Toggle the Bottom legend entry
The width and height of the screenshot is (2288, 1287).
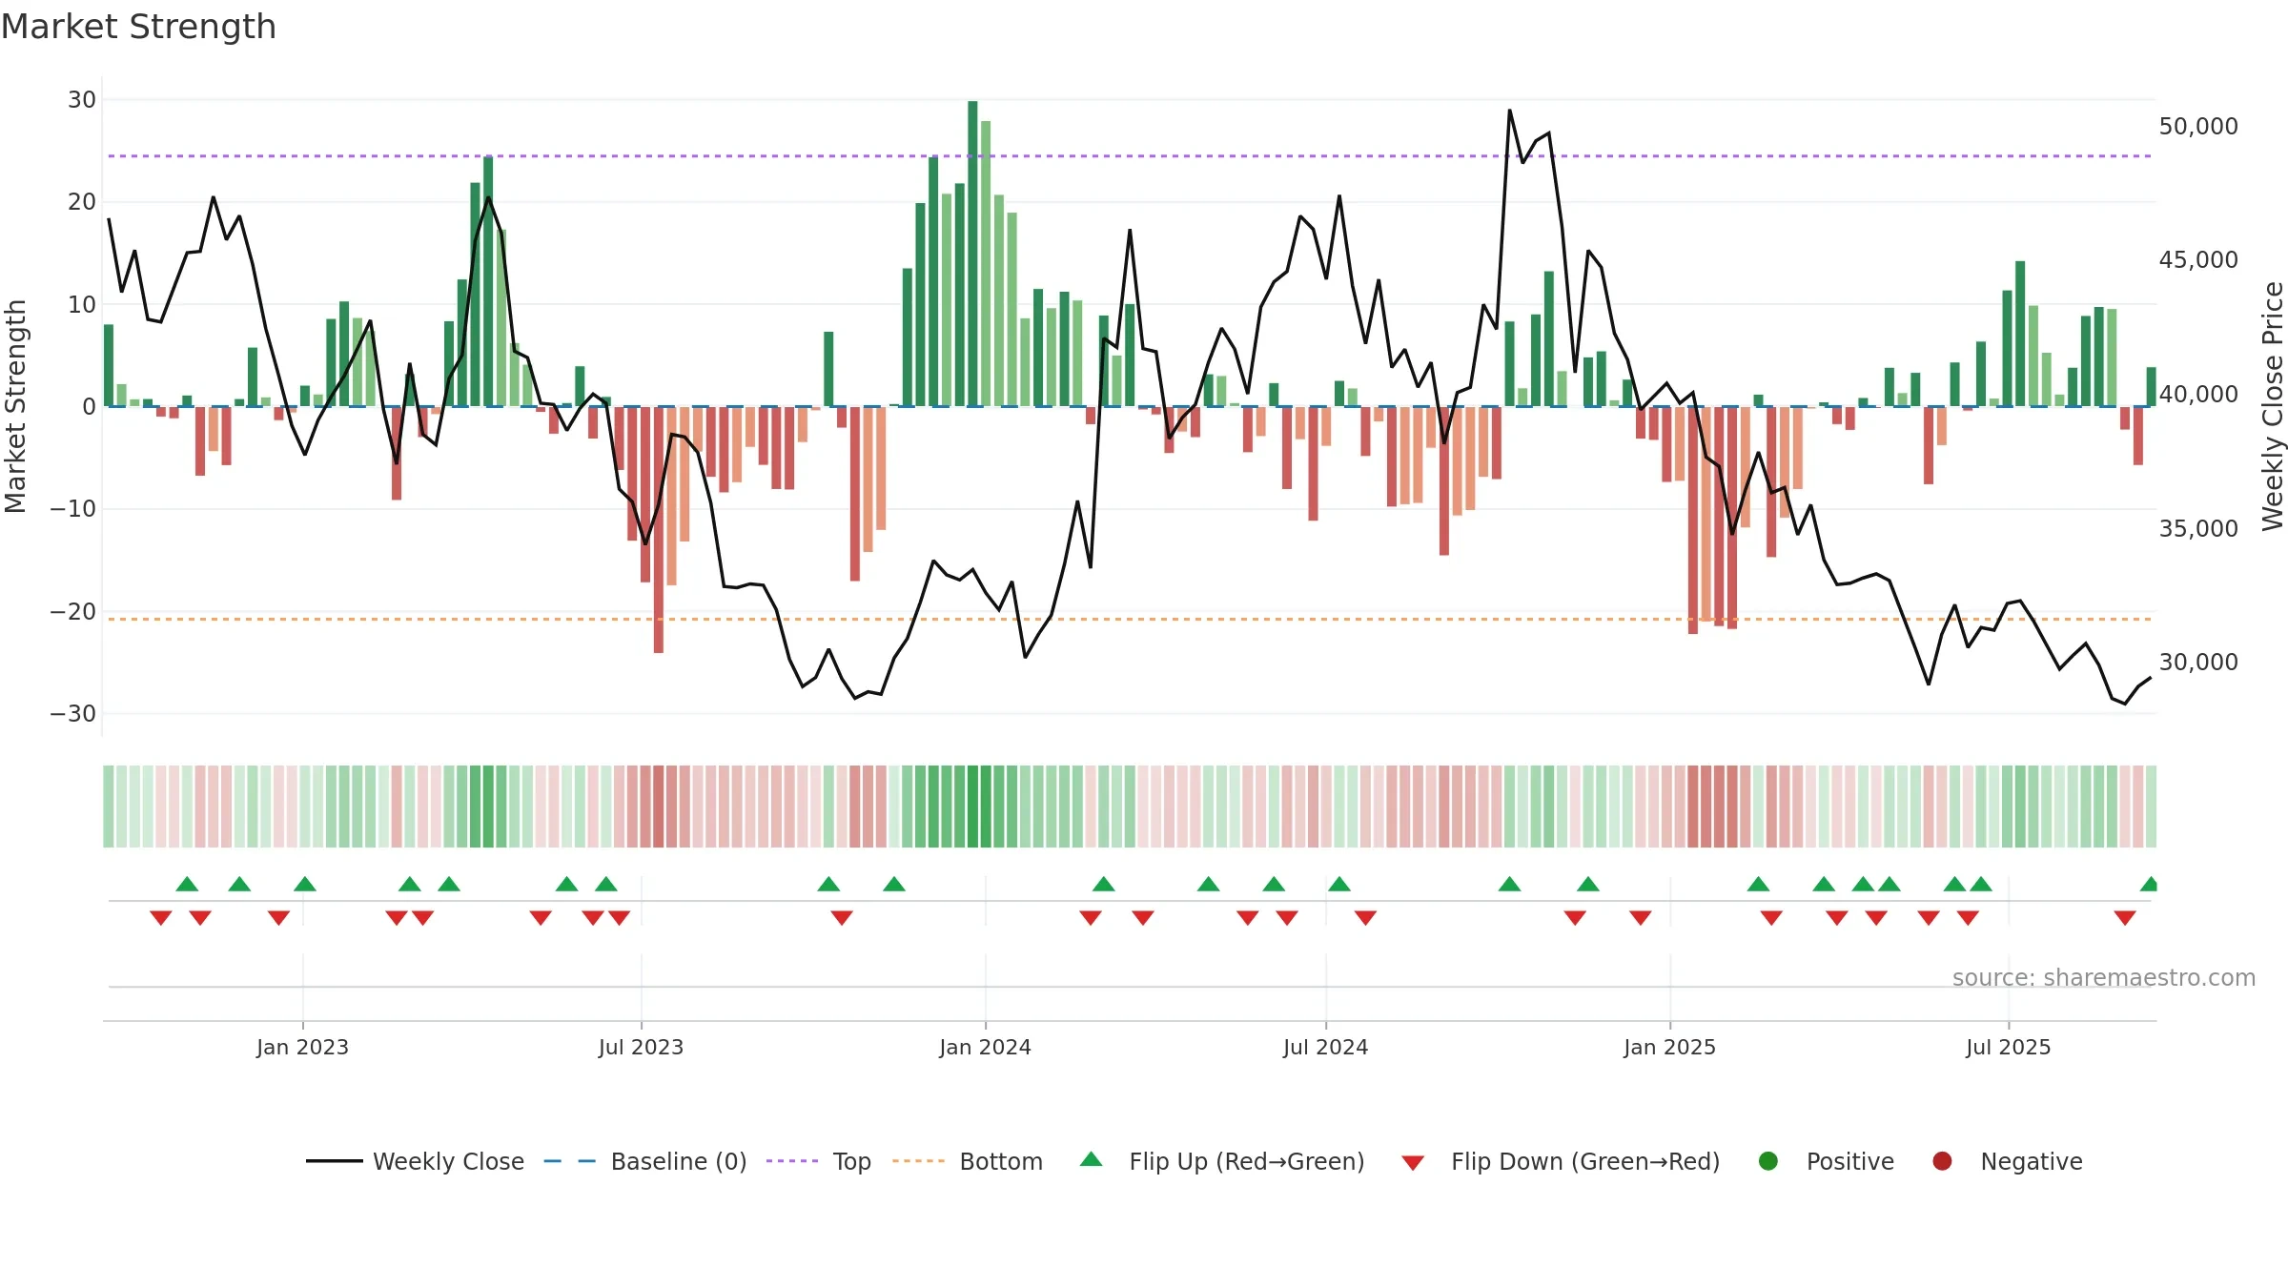pyautogui.click(x=968, y=1161)
